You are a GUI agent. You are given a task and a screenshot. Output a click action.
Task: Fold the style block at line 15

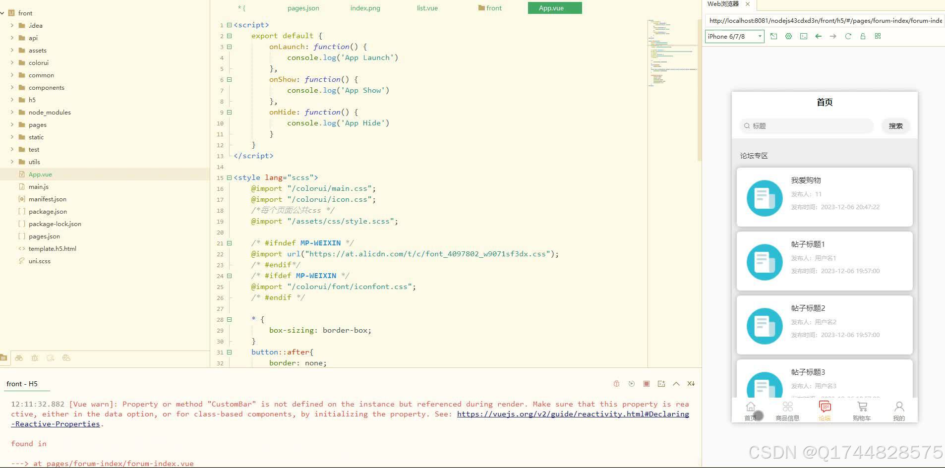click(x=229, y=177)
